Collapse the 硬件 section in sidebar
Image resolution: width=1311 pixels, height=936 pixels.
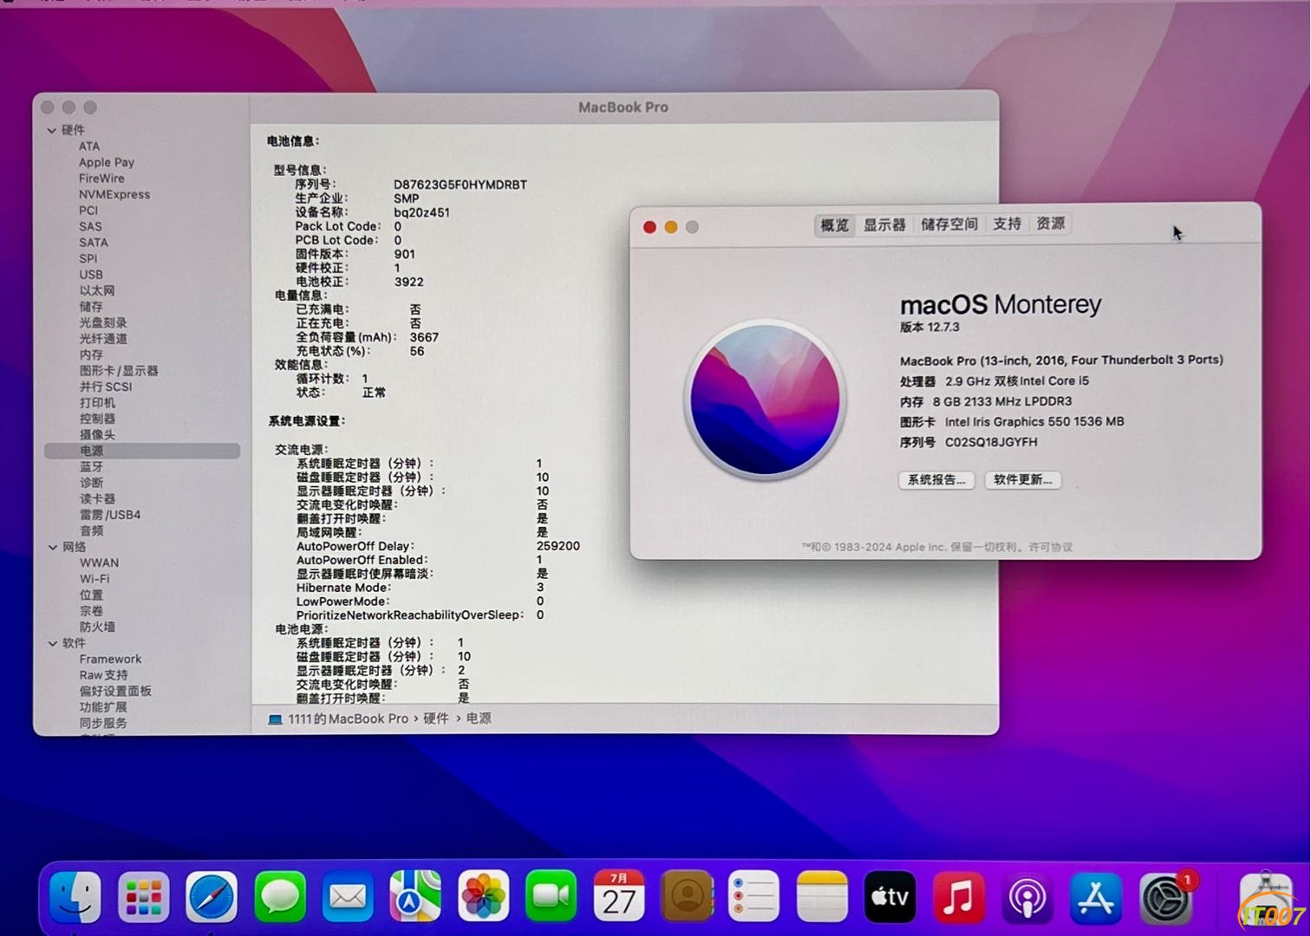pos(52,131)
